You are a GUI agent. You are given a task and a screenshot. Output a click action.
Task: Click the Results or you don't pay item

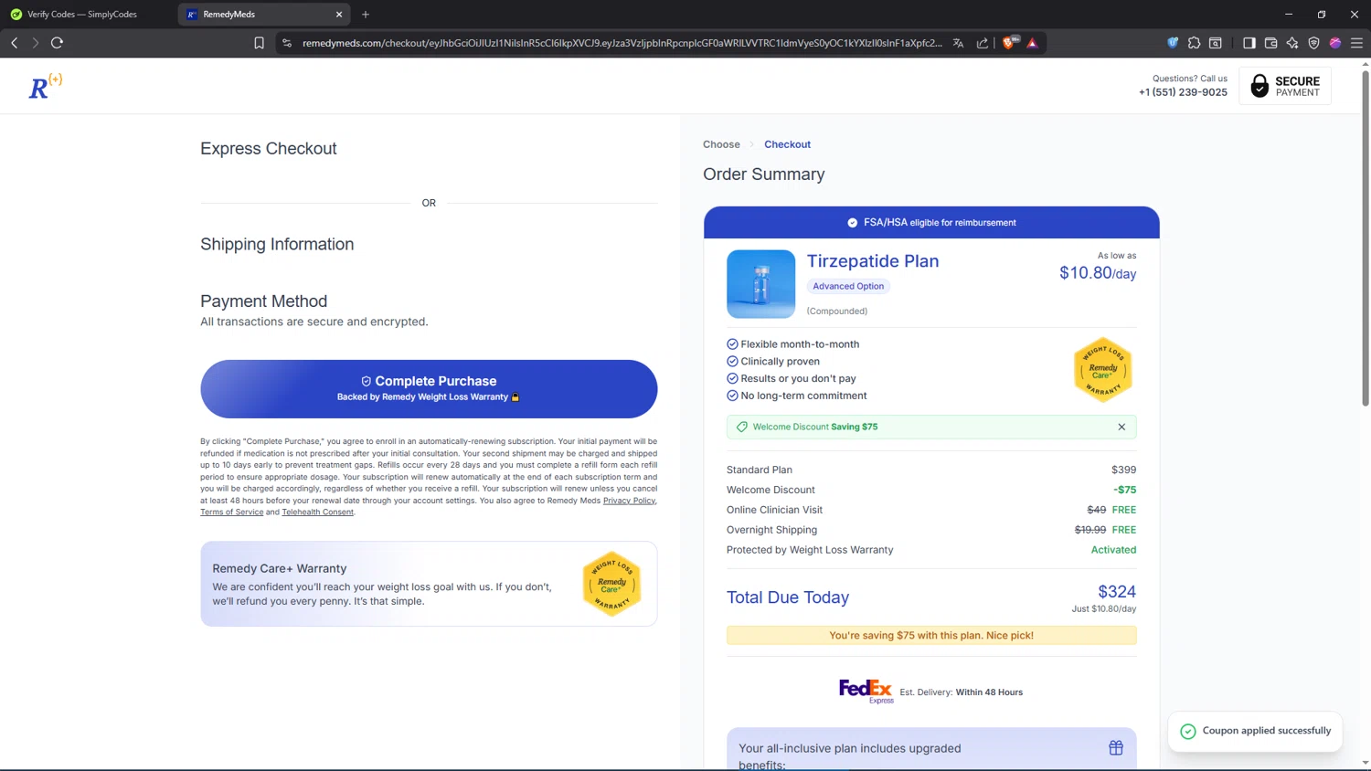[x=792, y=378]
